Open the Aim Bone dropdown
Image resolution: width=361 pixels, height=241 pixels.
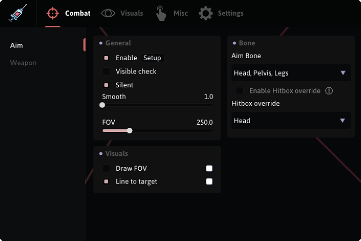click(x=291, y=73)
